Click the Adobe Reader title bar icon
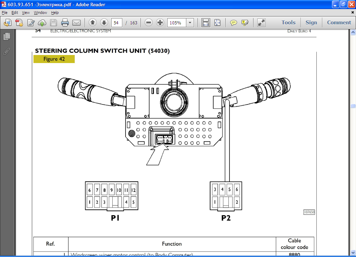This screenshot has height=257, width=356. pos(3,4)
